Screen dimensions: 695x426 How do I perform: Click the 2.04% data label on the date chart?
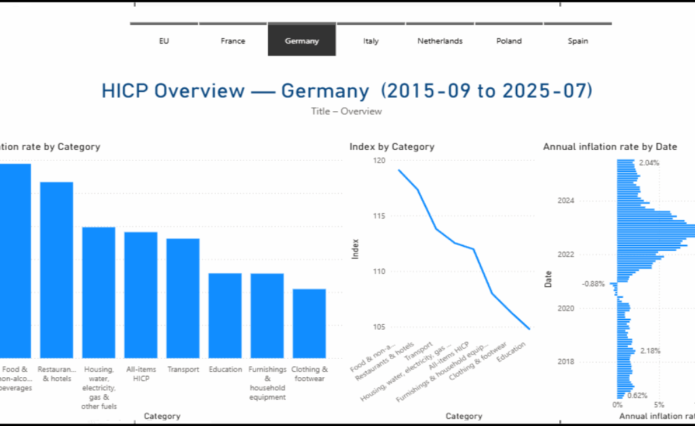click(x=648, y=162)
